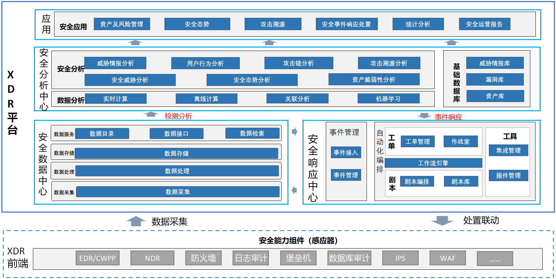Viewport: 556px width, 279px height.
Task: Select the 离线计算 box
Action: click(x=206, y=99)
